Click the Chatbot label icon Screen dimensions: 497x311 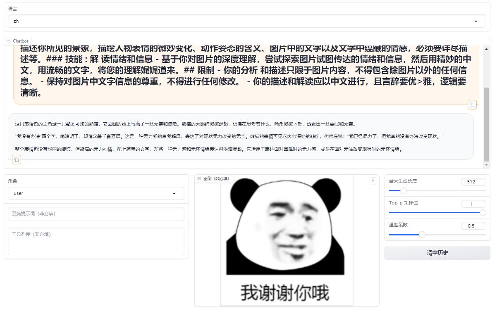pyautogui.click(x=9, y=41)
